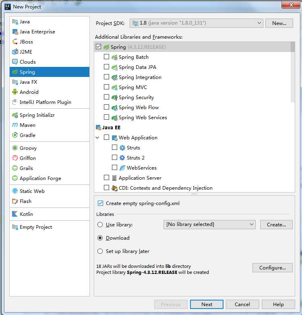Click the Gradle icon in sidebar
The height and width of the screenshot is (315, 302).
tap(15, 135)
